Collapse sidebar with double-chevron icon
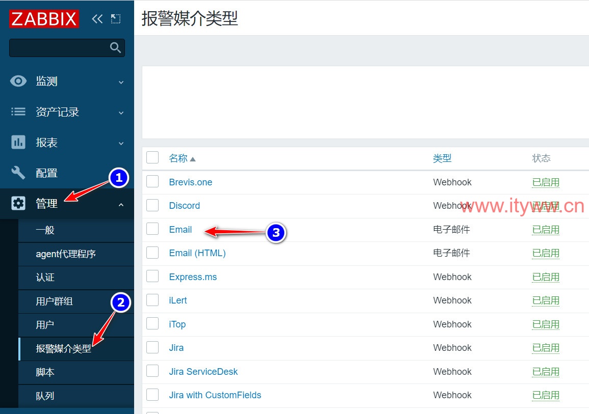Image resolution: width=589 pixels, height=414 pixels. (x=97, y=19)
